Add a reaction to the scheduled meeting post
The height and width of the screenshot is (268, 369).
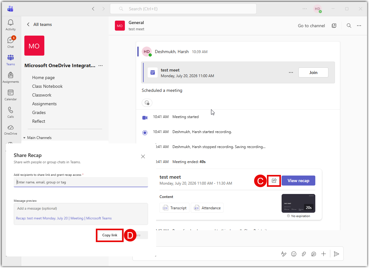pos(147,103)
